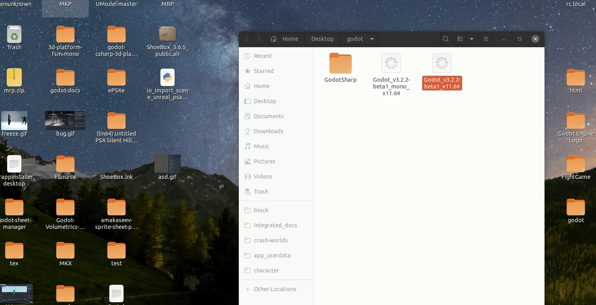
Task: Open the block bookmark in sidebar
Action: (276, 210)
